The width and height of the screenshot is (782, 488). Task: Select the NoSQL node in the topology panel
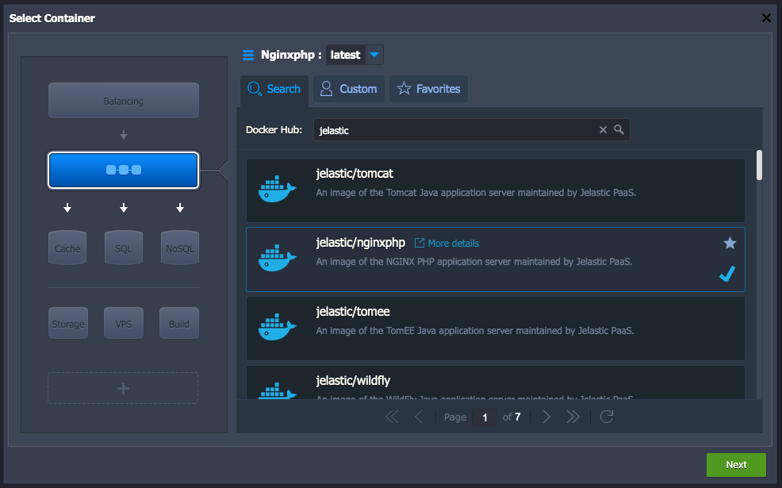click(x=179, y=247)
